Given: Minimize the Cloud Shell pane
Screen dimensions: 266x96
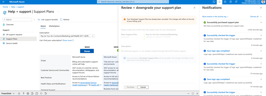Looking at the screenshot, I should [188, 93].
